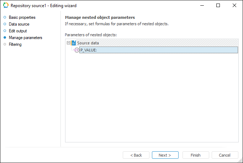This screenshot has height=163, width=243.
Task: Click Finish to complete the wizard
Action: 195,155
